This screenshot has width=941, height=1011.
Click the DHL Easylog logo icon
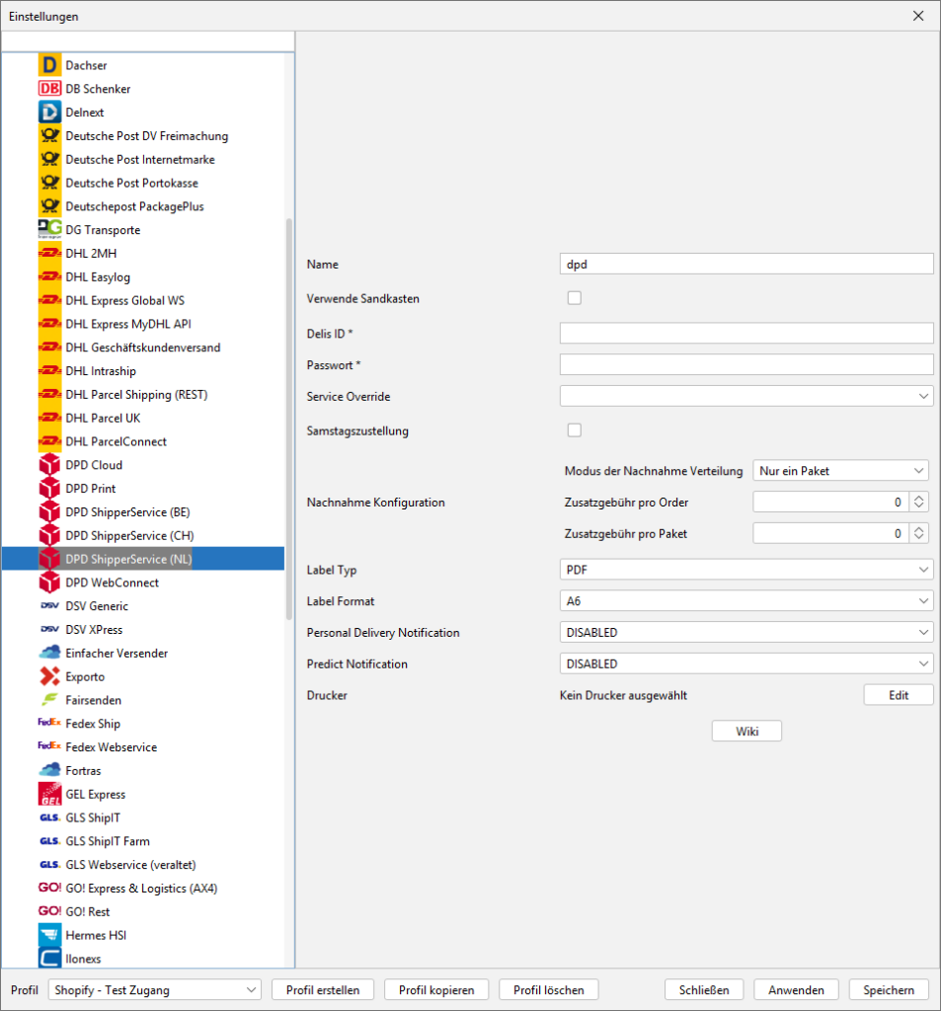(49, 277)
